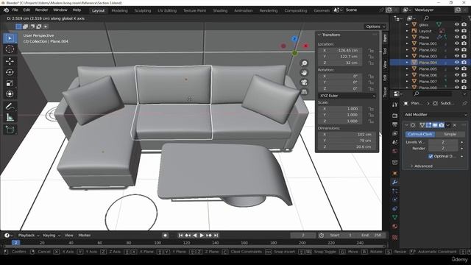The height and width of the screenshot is (265, 471).
Task: Toggle eye icon for Plane.006
Action: click(x=457, y=75)
